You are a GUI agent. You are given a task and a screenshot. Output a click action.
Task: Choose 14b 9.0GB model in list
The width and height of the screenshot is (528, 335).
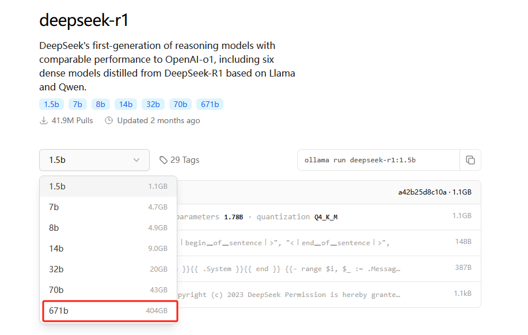108,249
